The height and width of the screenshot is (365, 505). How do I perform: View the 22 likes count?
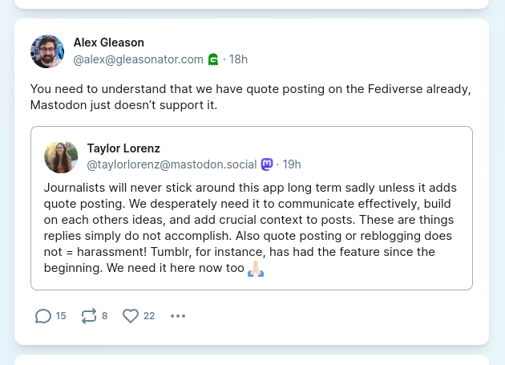(149, 316)
